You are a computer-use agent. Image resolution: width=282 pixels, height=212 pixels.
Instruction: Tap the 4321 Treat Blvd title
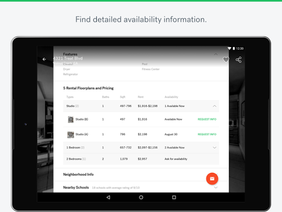(x=68, y=59)
